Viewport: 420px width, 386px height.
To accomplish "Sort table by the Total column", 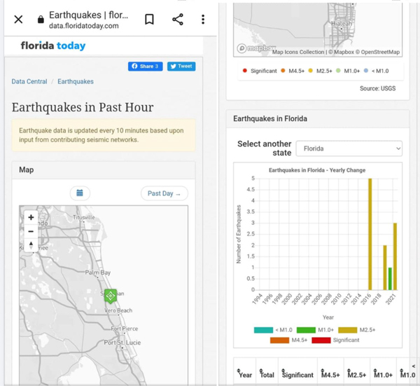I will pos(267,375).
